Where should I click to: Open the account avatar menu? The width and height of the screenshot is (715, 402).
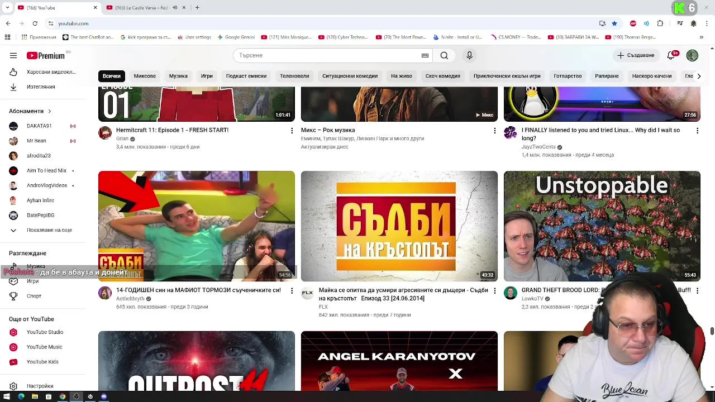pos(692,55)
